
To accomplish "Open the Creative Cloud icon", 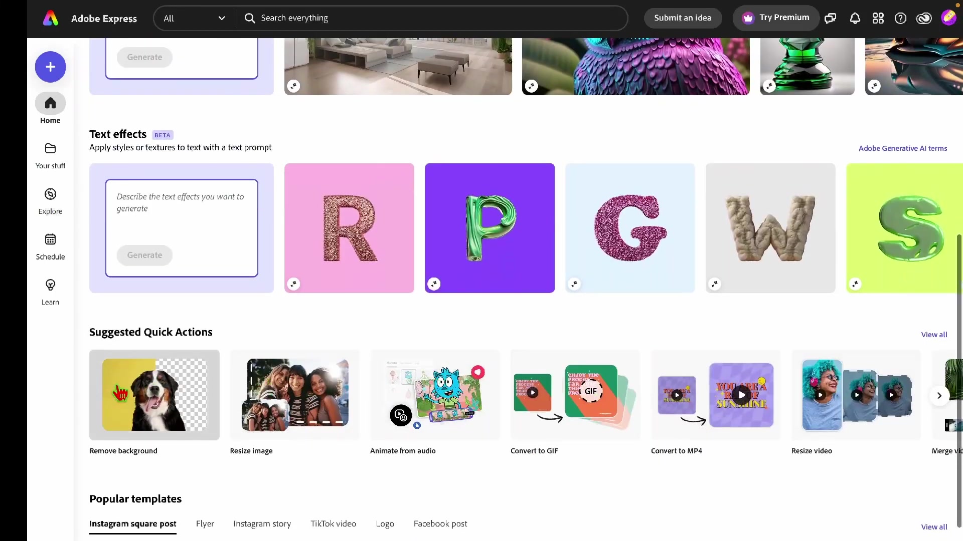I will [x=923, y=19].
